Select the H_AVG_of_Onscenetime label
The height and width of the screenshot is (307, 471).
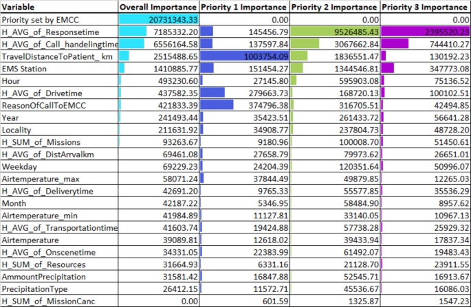click(x=49, y=252)
